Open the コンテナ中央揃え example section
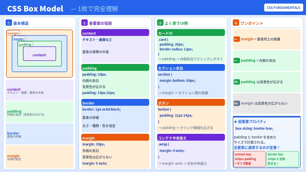306x172 pixels. [191, 137]
